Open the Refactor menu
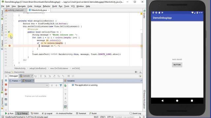Viewport: 211px width, 118px height. [x=46, y=6]
